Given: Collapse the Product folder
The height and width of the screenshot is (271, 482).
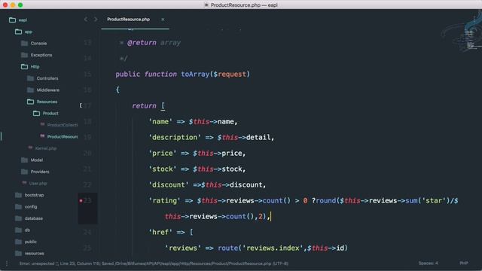Looking at the screenshot, I should point(50,114).
